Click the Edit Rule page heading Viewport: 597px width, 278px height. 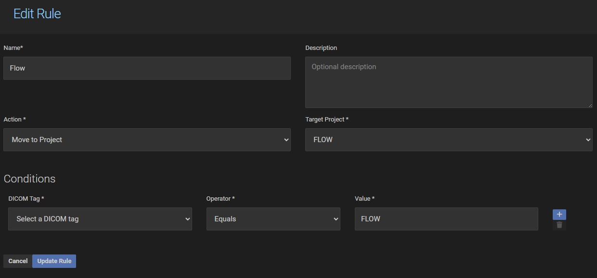pos(37,14)
